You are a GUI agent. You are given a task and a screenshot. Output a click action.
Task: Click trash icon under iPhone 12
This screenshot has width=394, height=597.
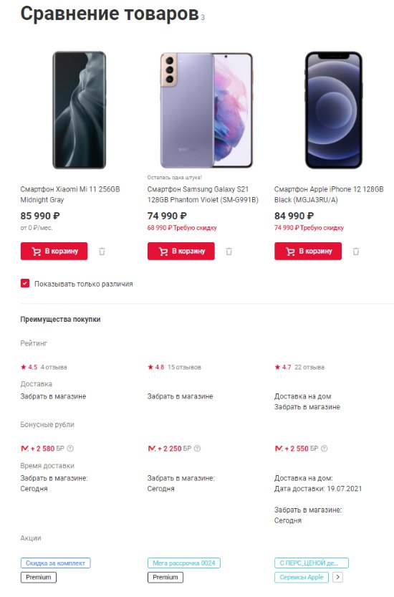[x=355, y=252]
